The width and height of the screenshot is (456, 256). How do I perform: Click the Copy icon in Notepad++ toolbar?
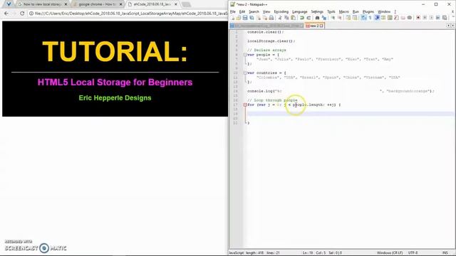286,18
